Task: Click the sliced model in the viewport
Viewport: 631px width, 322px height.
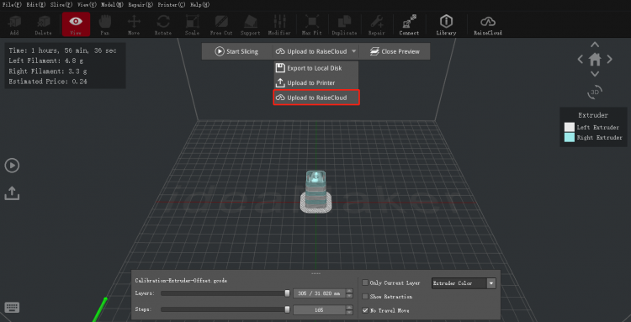Action: pos(316,192)
